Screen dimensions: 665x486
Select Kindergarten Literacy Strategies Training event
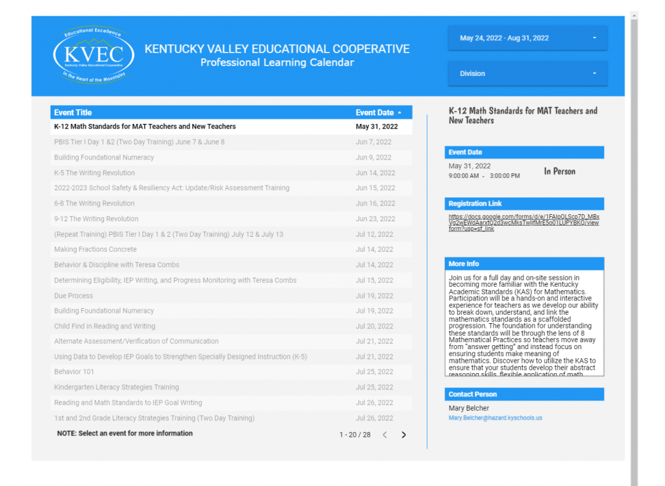(231, 387)
